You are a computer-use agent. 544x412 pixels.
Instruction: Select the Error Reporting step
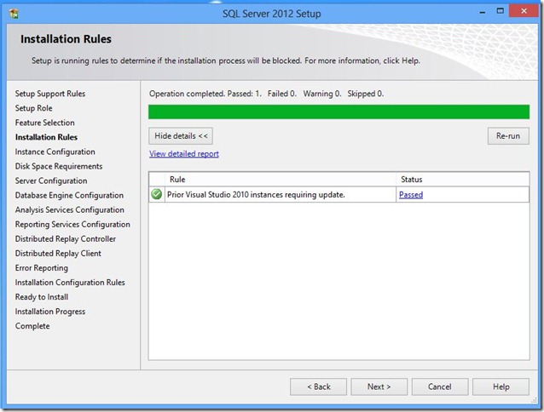(41, 268)
